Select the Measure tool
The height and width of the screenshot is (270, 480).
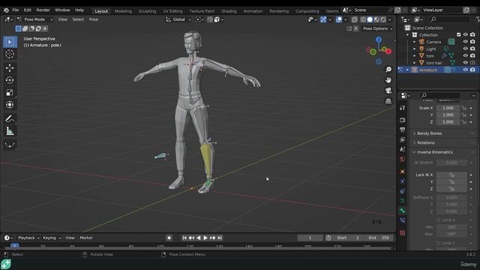(x=10, y=131)
